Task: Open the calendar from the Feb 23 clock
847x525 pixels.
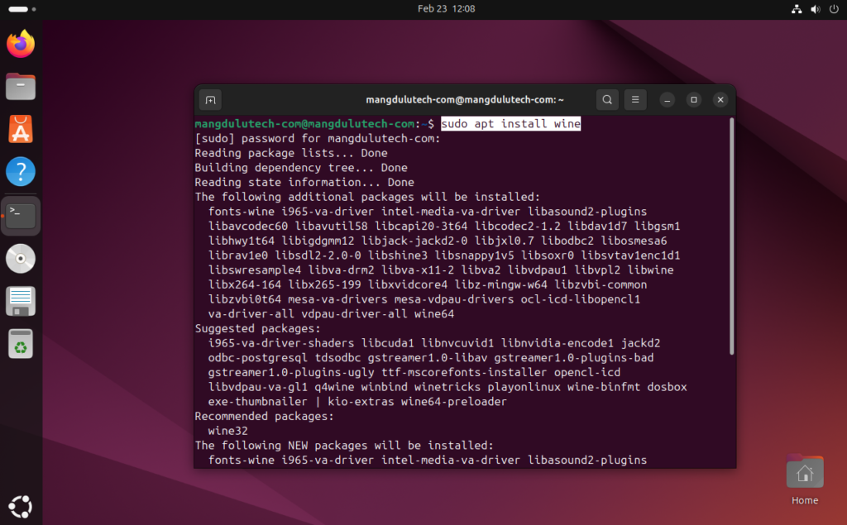Action: (446, 9)
